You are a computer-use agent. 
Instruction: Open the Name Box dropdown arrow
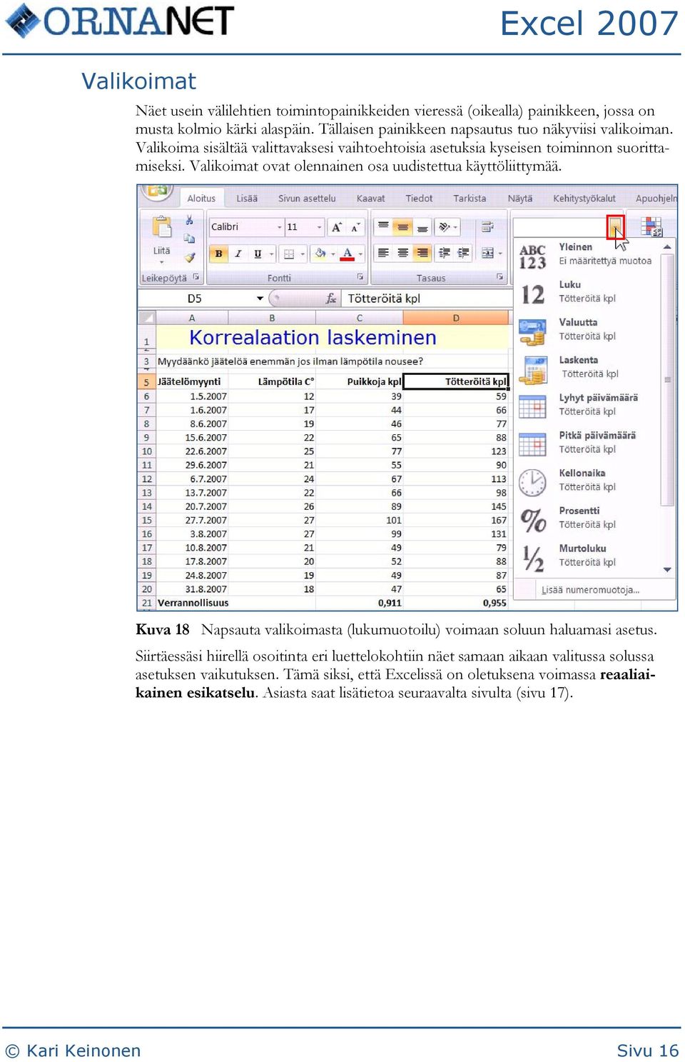[260, 299]
